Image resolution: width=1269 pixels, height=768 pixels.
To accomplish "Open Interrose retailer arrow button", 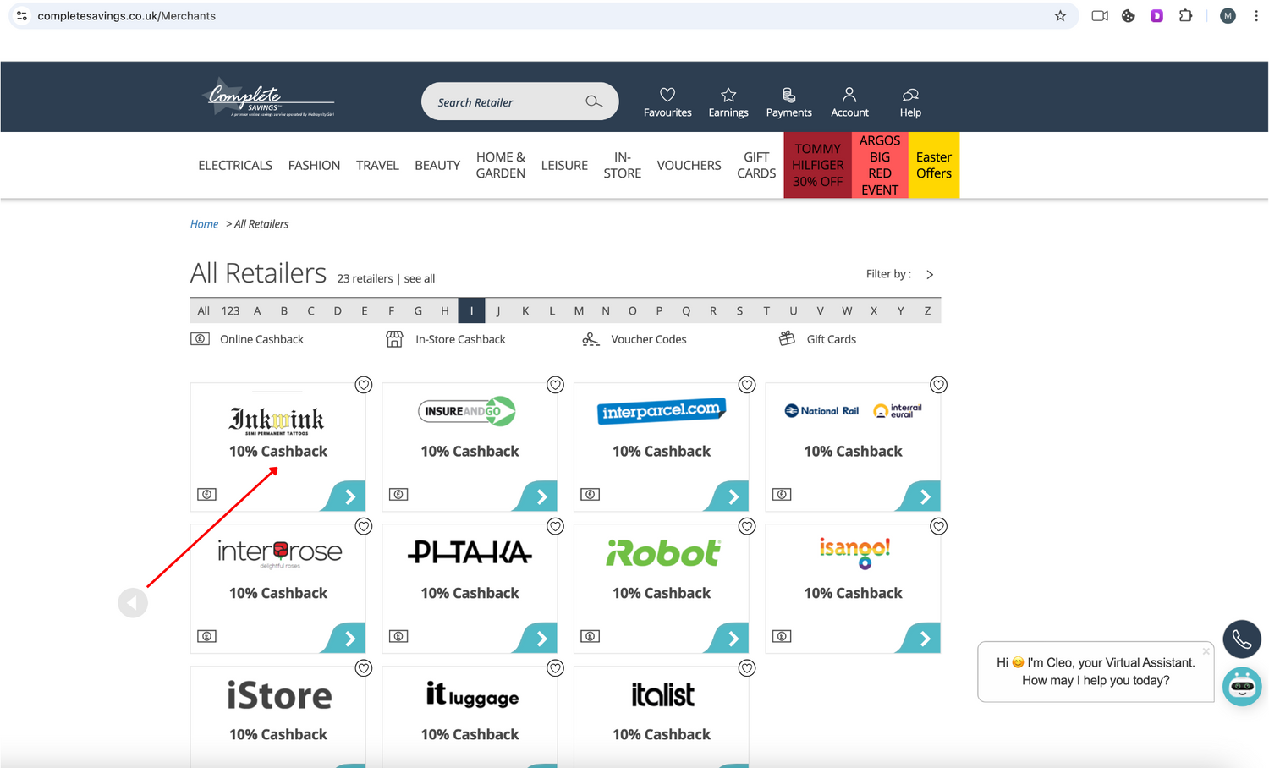I will click(343, 638).
